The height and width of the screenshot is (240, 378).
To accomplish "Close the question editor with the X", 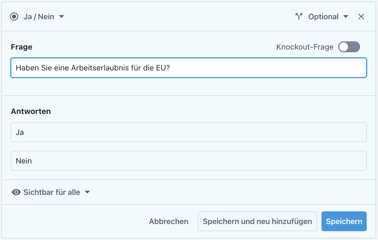I will coord(361,17).
